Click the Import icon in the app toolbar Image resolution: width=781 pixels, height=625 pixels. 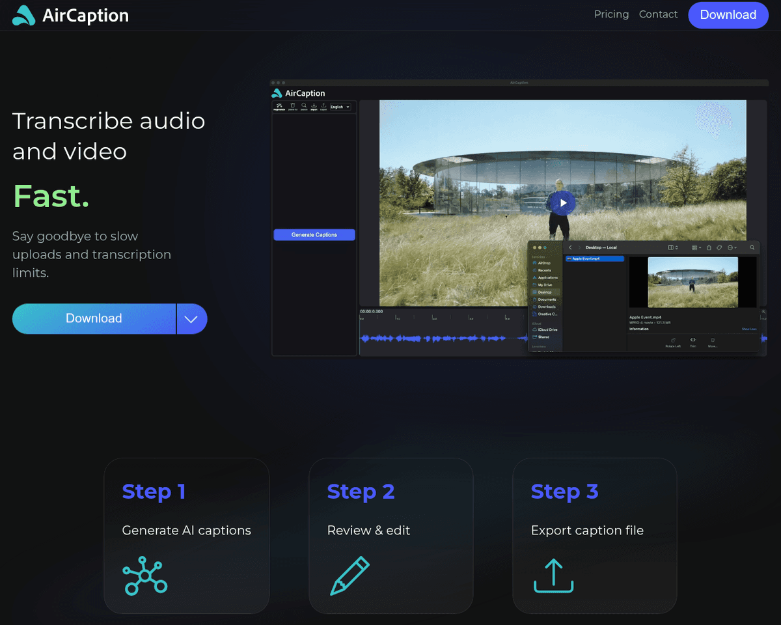point(314,107)
